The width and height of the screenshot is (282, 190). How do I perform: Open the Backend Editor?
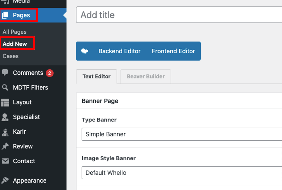(x=119, y=51)
